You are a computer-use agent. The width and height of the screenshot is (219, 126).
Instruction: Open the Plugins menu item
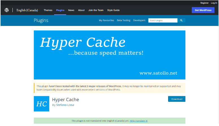click(60, 10)
